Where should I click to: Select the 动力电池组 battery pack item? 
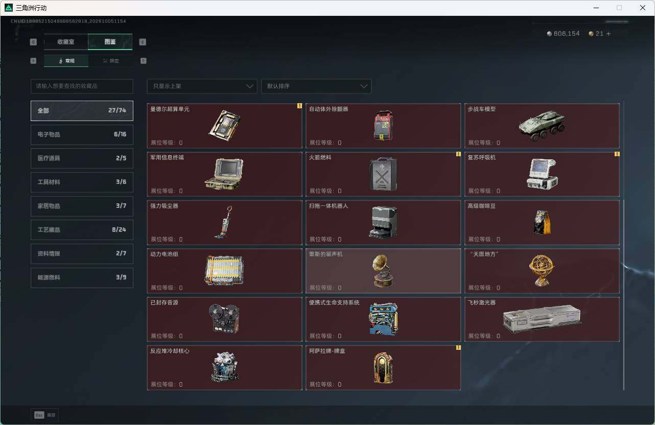[225, 271]
